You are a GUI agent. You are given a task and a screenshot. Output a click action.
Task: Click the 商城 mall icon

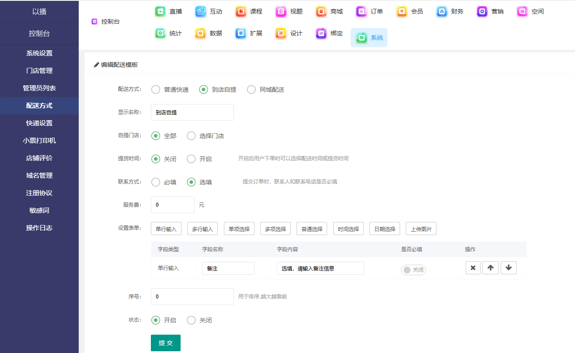point(321,11)
